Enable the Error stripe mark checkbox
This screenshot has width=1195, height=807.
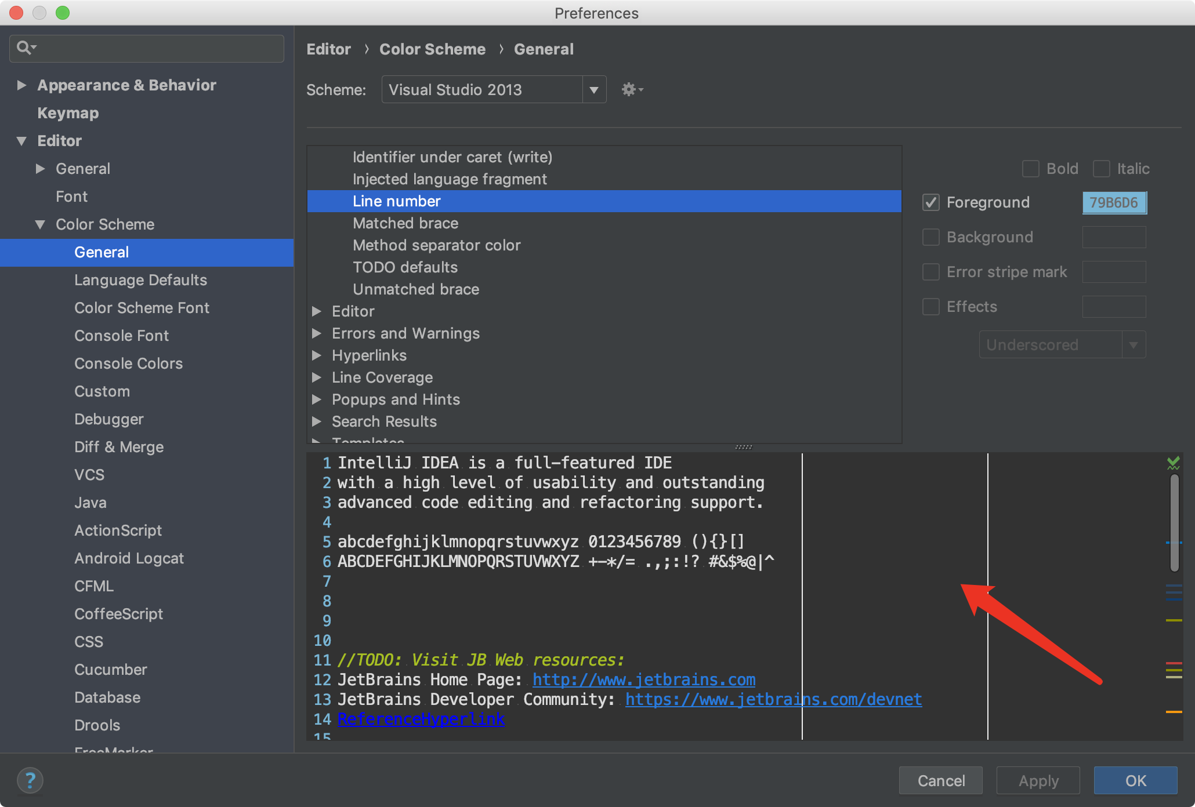tap(931, 272)
